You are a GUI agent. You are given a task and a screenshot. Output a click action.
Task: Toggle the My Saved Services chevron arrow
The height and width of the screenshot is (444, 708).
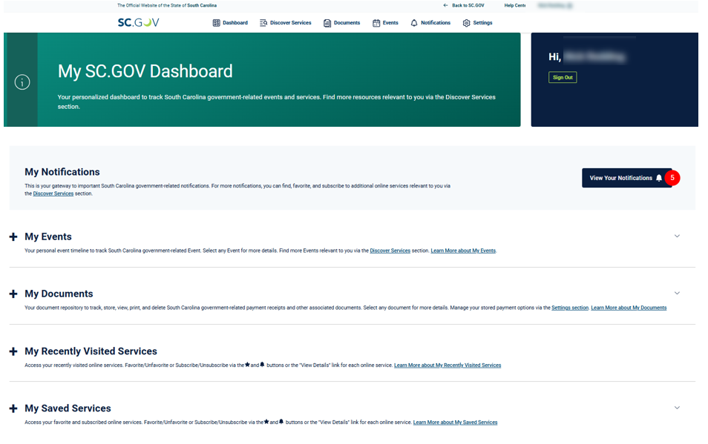coord(677,408)
